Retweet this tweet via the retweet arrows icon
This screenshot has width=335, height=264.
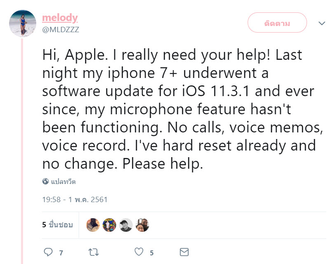(94, 252)
